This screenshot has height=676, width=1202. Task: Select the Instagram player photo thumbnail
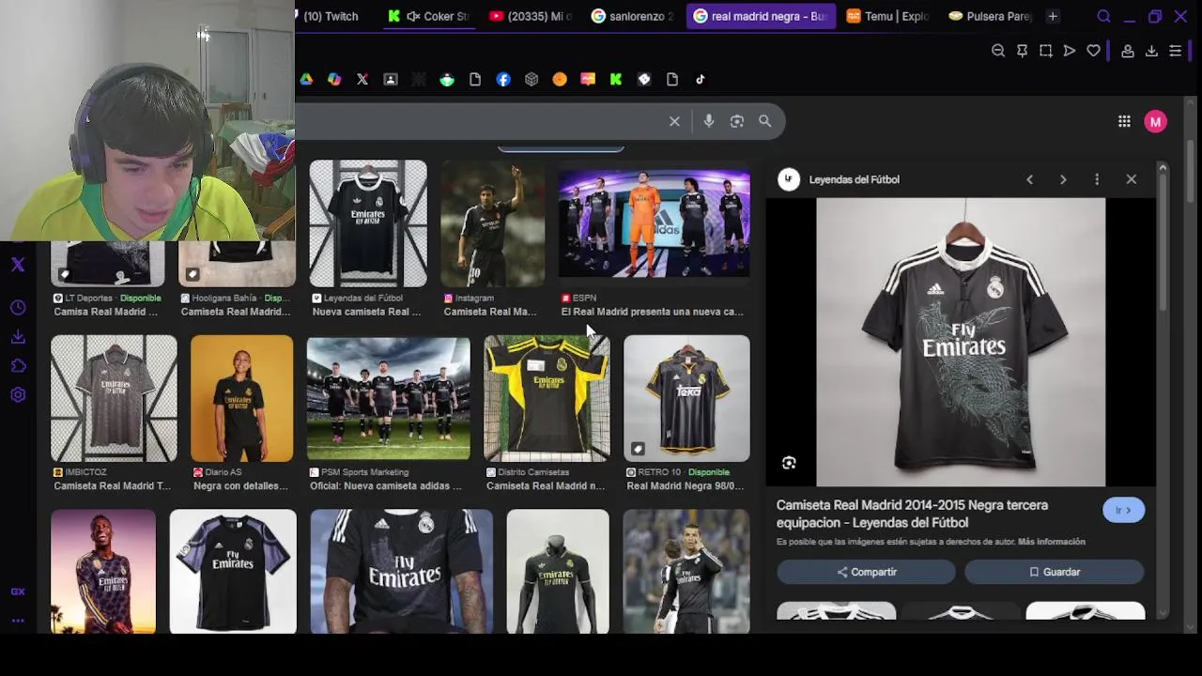(x=493, y=223)
